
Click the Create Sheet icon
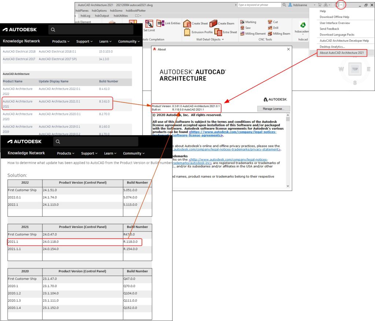(x=187, y=23)
